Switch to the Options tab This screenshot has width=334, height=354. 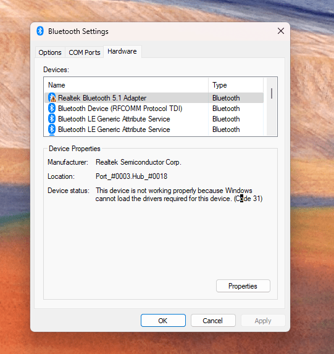tap(50, 52)
